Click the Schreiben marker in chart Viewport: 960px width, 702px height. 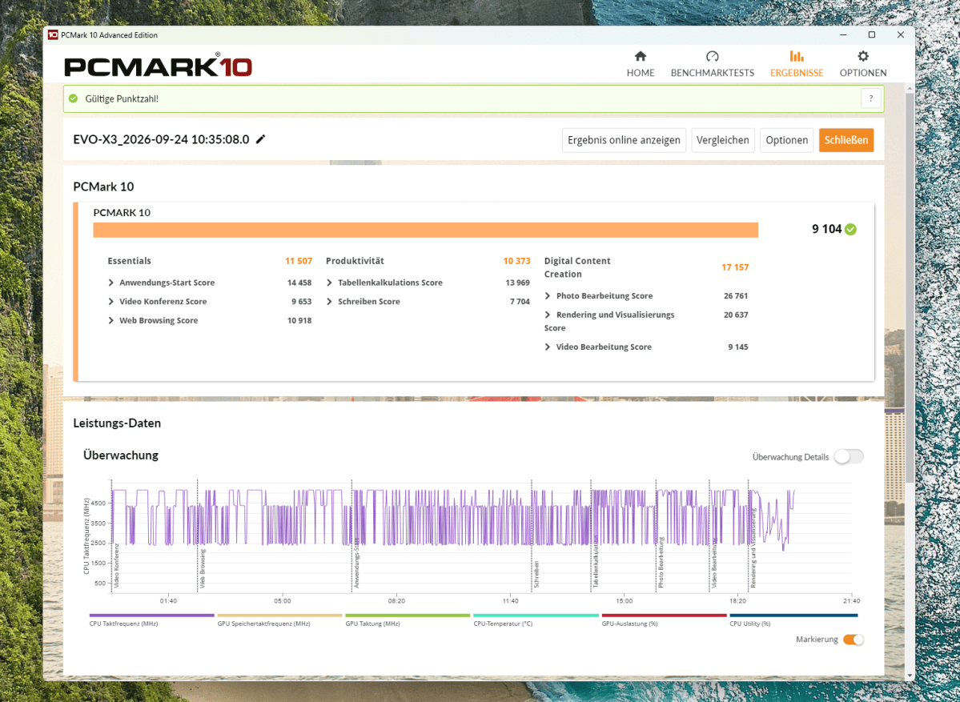(536, 575)
